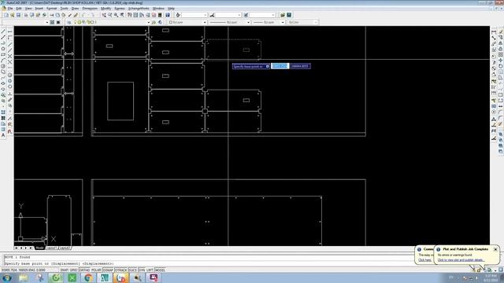Toggle OSNAP object snap
This screenshot has height=283, width=504.
pos(109,270)
